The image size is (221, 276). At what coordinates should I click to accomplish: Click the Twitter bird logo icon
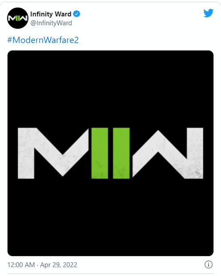click(x=208, y=13)
